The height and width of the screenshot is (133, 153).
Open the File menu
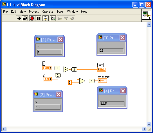coord(5,12)
